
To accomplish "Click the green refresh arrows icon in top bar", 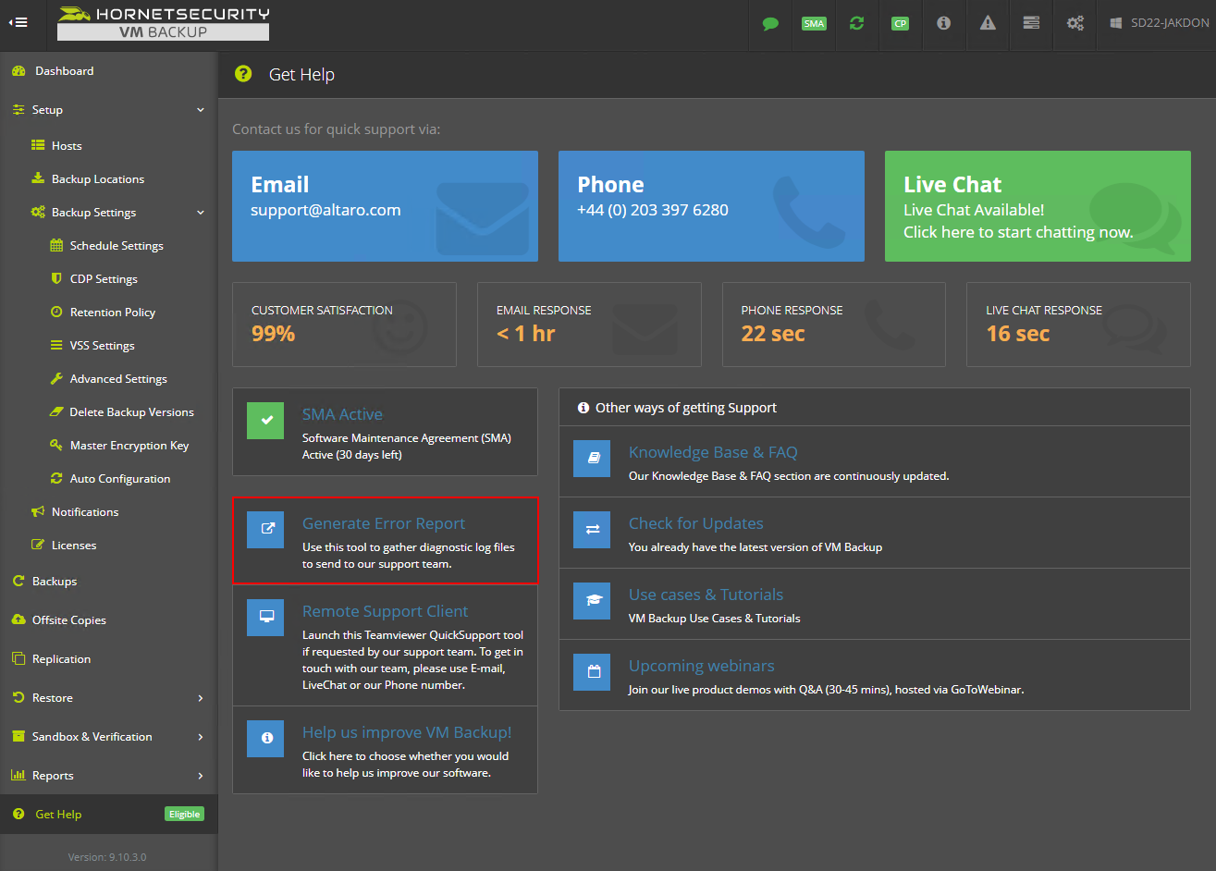I will (857, 24).
